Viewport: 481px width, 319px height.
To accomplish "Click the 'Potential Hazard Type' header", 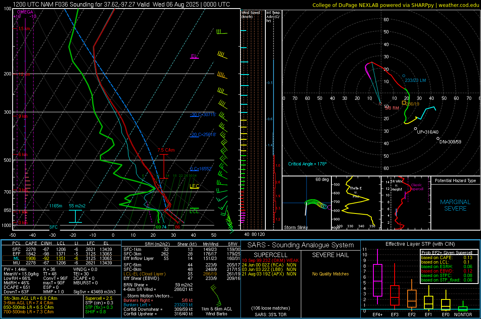I will (x=455, y=180).
